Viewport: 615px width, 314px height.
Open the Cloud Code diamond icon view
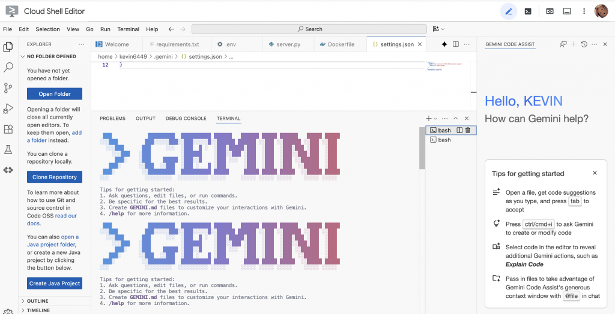[8, 170]
